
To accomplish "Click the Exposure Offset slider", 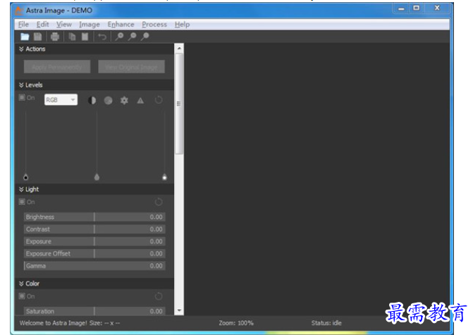I will tap(94, 253).
